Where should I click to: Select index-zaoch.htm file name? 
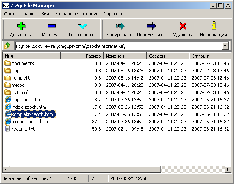(29, 107)
